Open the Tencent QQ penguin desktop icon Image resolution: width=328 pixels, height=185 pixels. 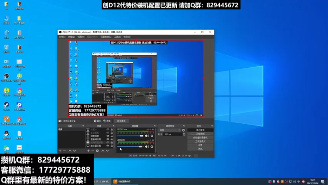click(x=7, y=135)
